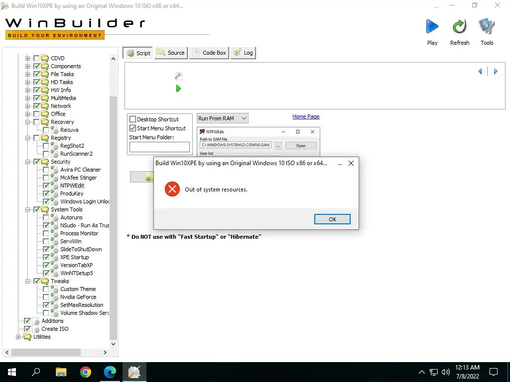Collapse the Recovery tree node
The width and height of the screenshot is (510, 382).
28,122
